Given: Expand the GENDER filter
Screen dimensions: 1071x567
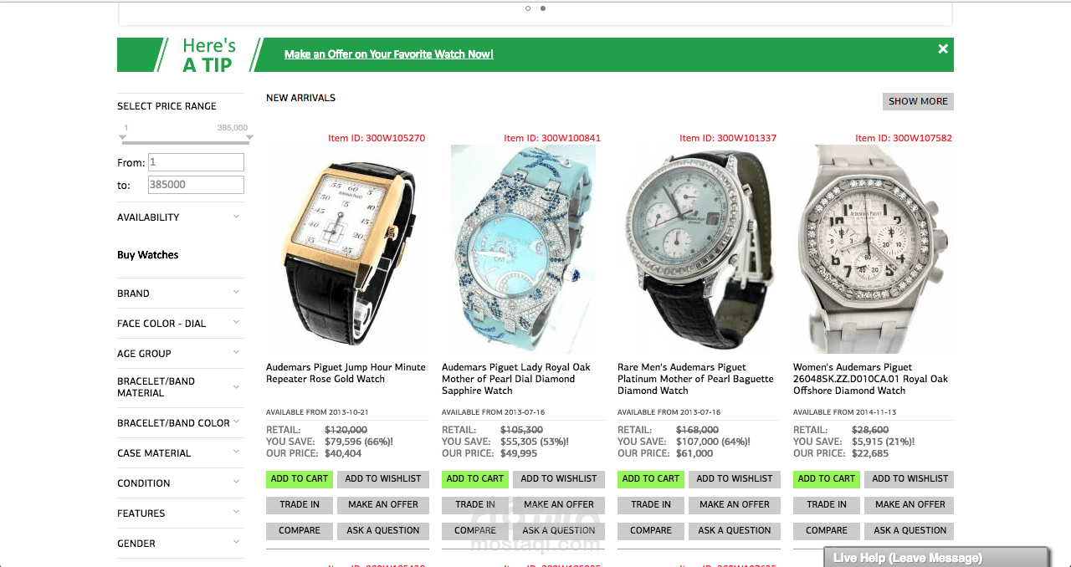Looking at the screenshot, I should 181,544.
